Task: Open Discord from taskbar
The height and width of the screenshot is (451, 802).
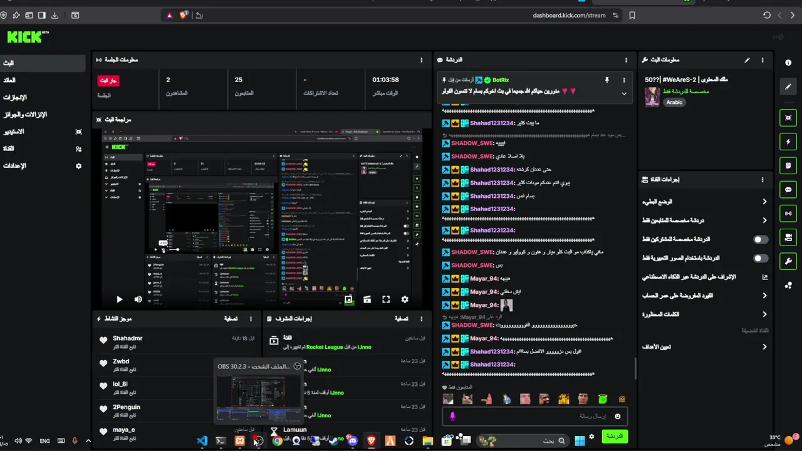Action: point(352,441)
